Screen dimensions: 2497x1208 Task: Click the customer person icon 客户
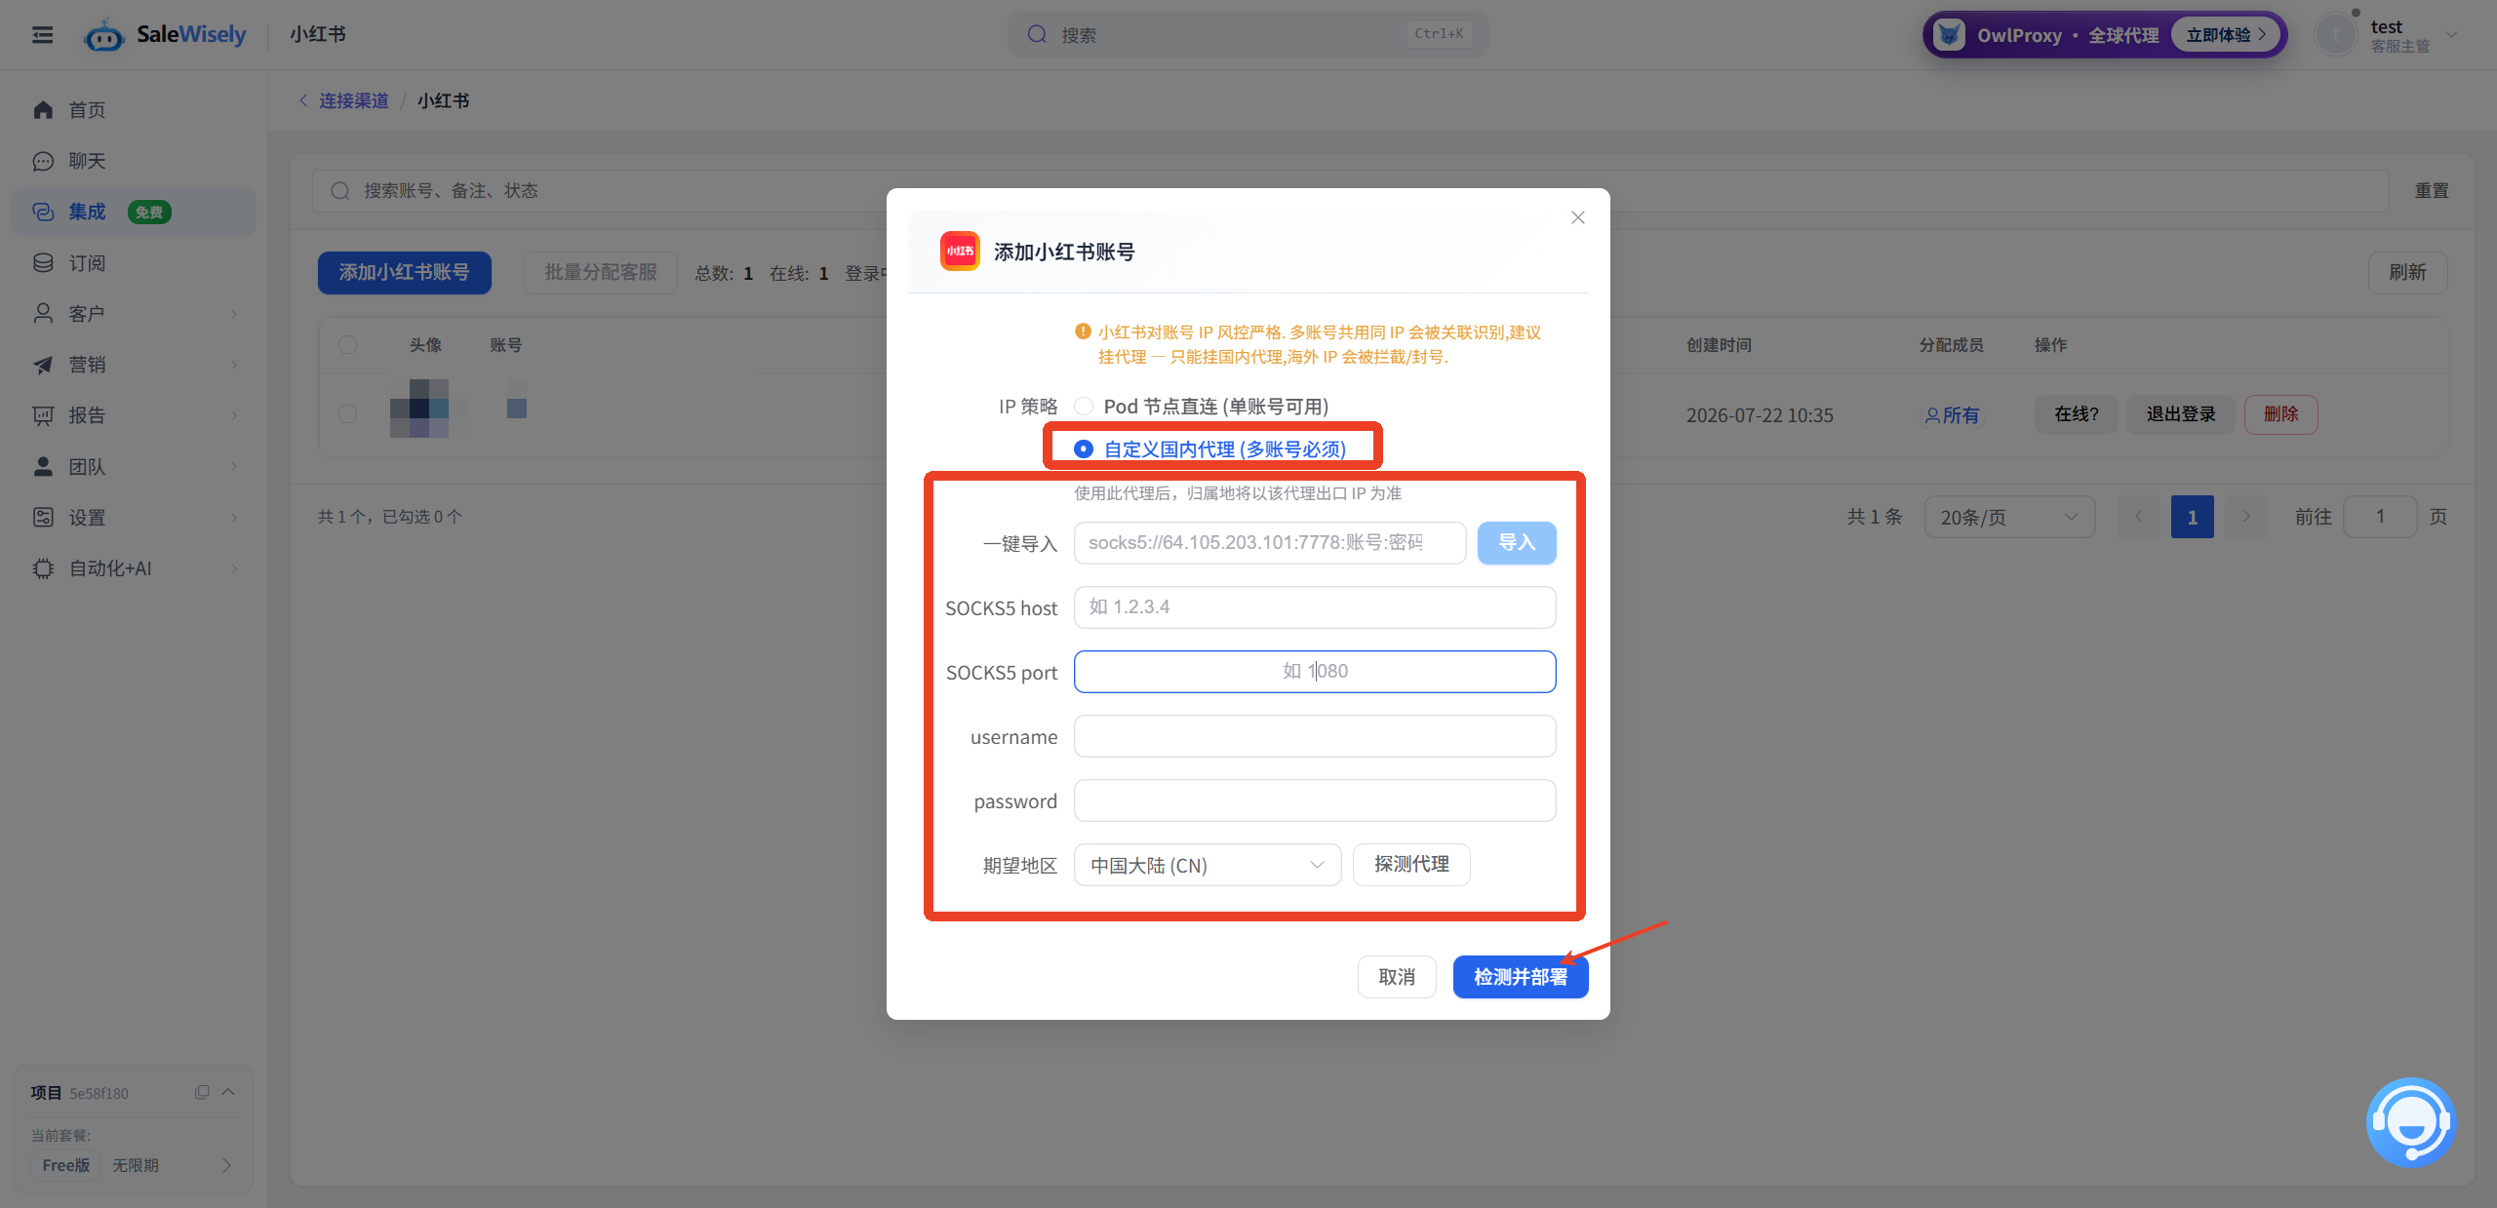click(43, 314)
